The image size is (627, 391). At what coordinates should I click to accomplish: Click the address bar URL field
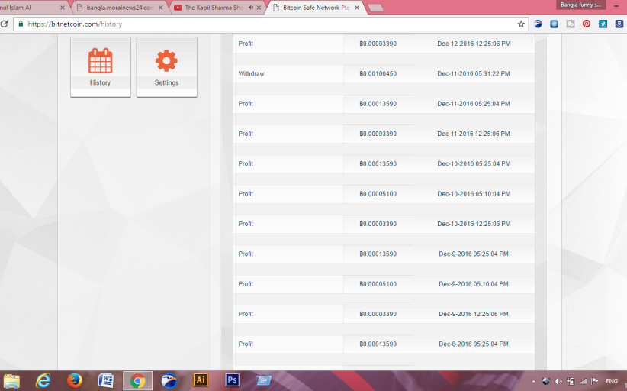tap(267, 24)
